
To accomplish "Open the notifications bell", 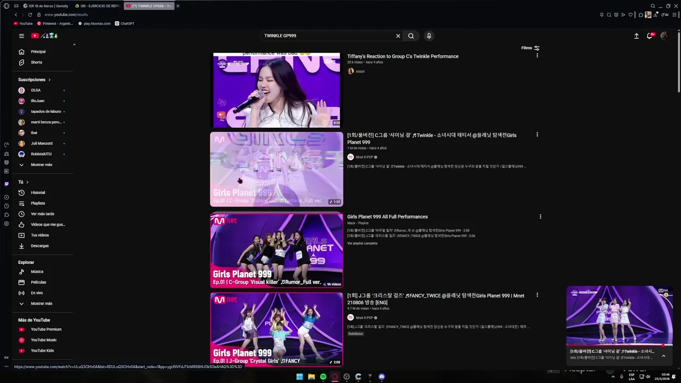I will [650, 36].
